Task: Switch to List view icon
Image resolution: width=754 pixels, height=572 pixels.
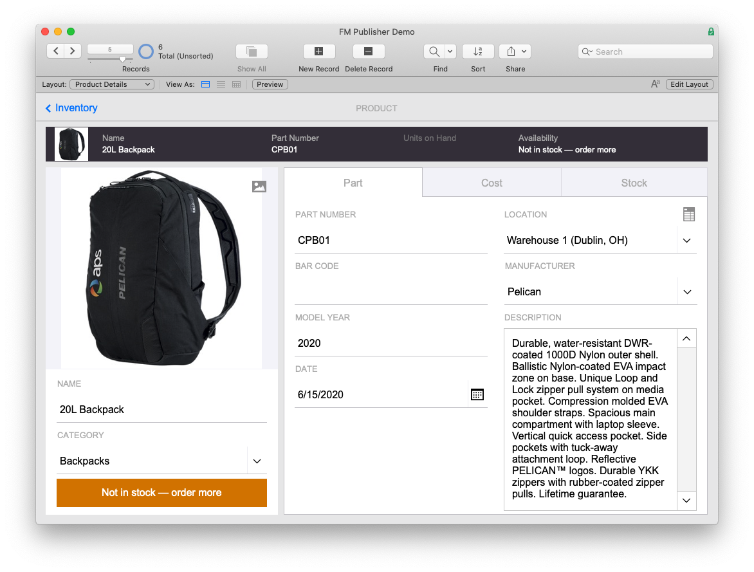Action: (221, 84)
